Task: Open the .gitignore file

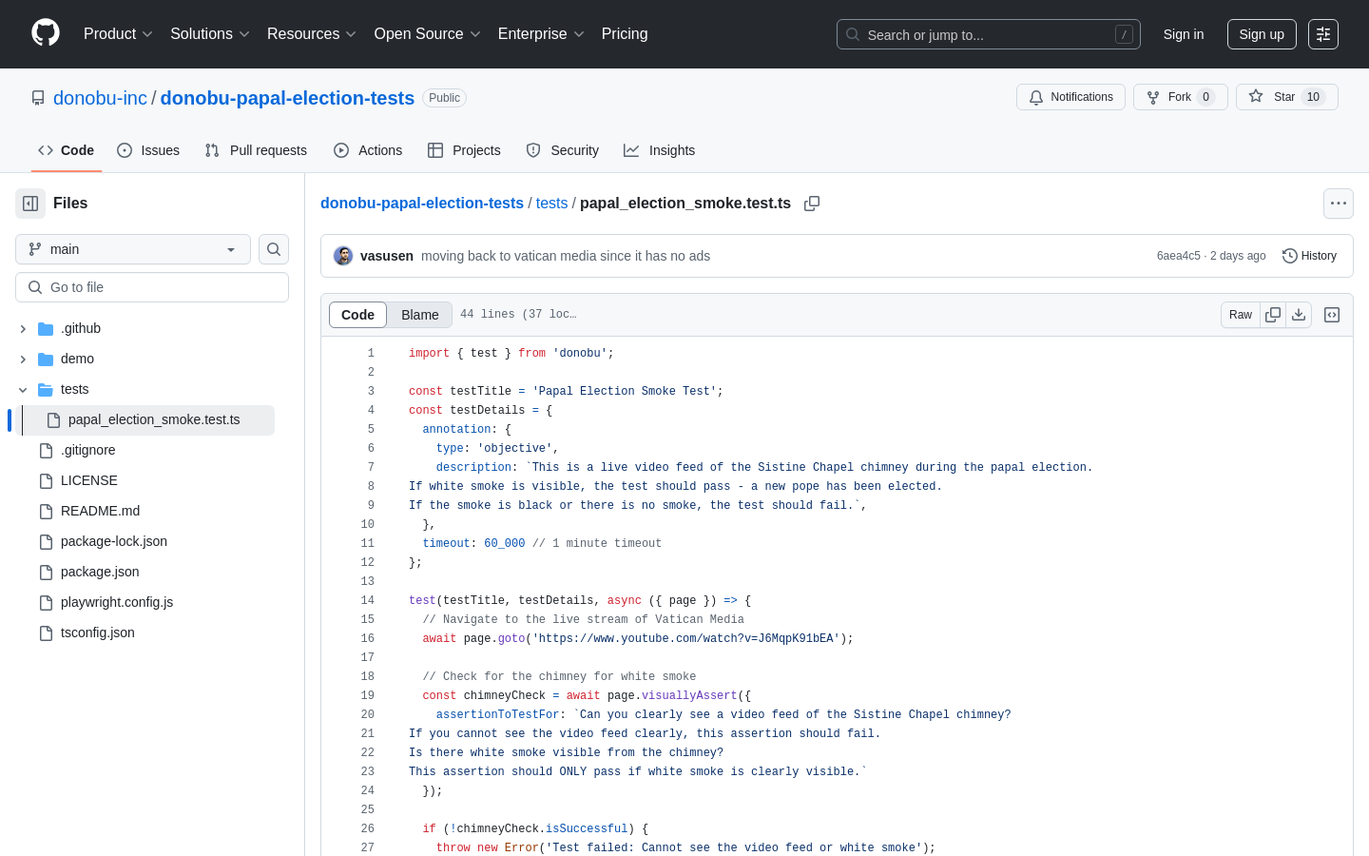Action: pyautogui.click(x=87, y=450)
